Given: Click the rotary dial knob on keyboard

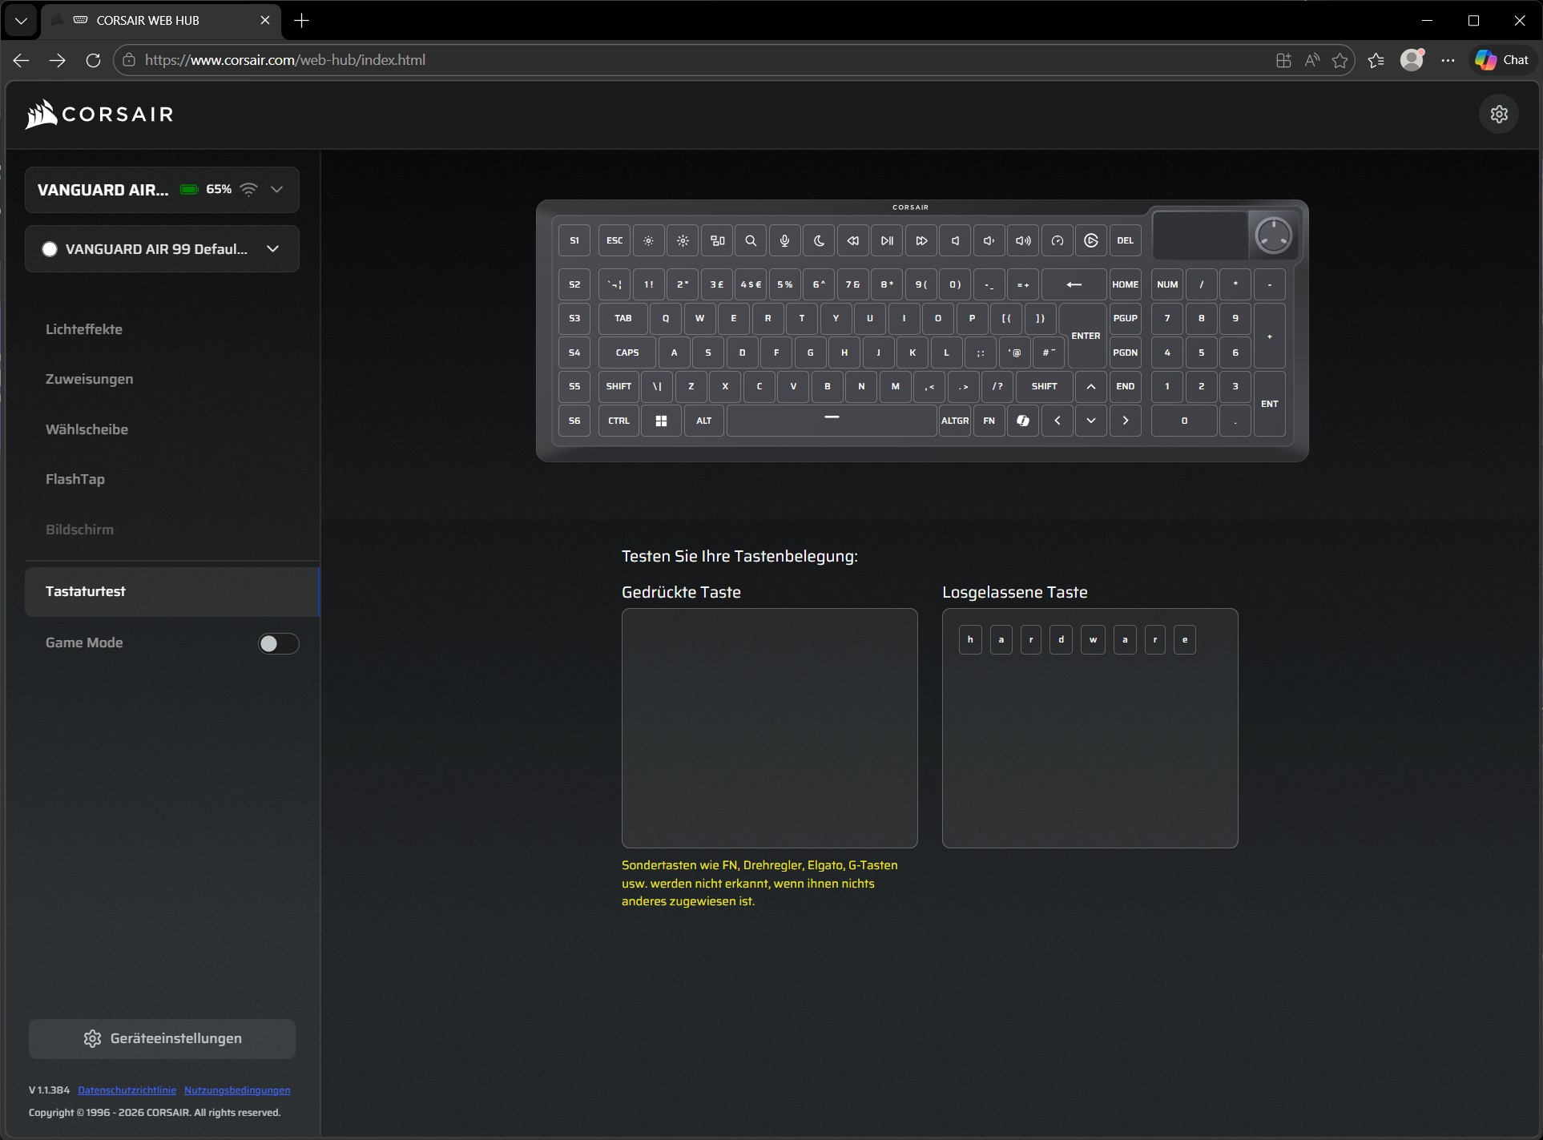Looking at the screenshot, I should tap(1273, 236).
